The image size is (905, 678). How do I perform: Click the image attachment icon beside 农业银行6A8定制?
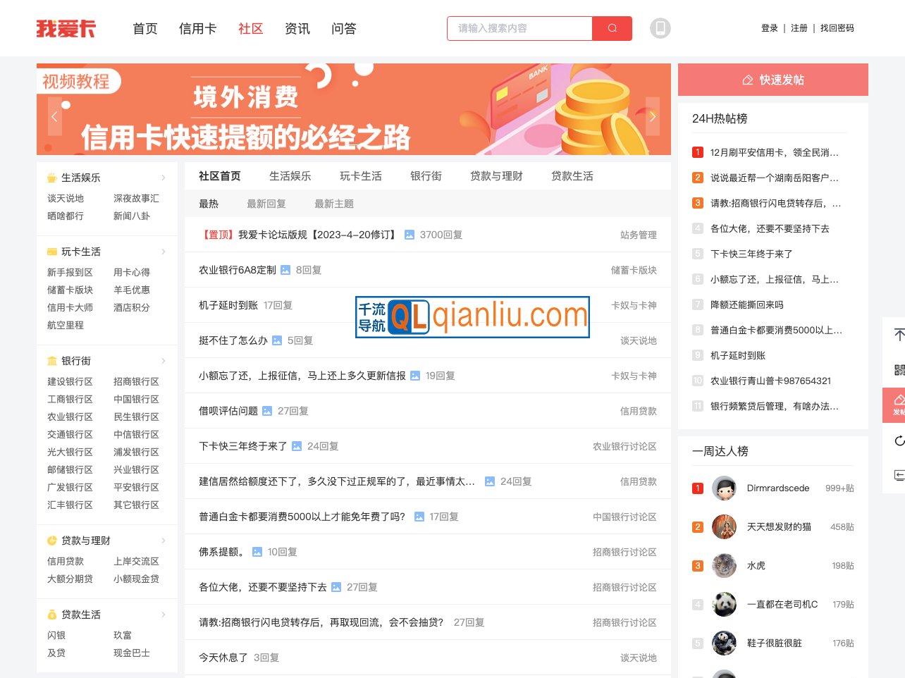pos(284,269)
